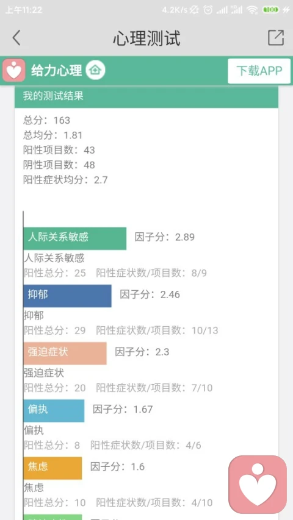Tap the WiFi status icon
293x520 pixels.
click(252, 10)
